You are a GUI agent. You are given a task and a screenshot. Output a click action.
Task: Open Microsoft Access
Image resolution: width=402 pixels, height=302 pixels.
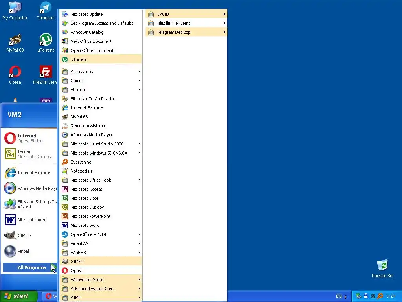click(100, 189)
